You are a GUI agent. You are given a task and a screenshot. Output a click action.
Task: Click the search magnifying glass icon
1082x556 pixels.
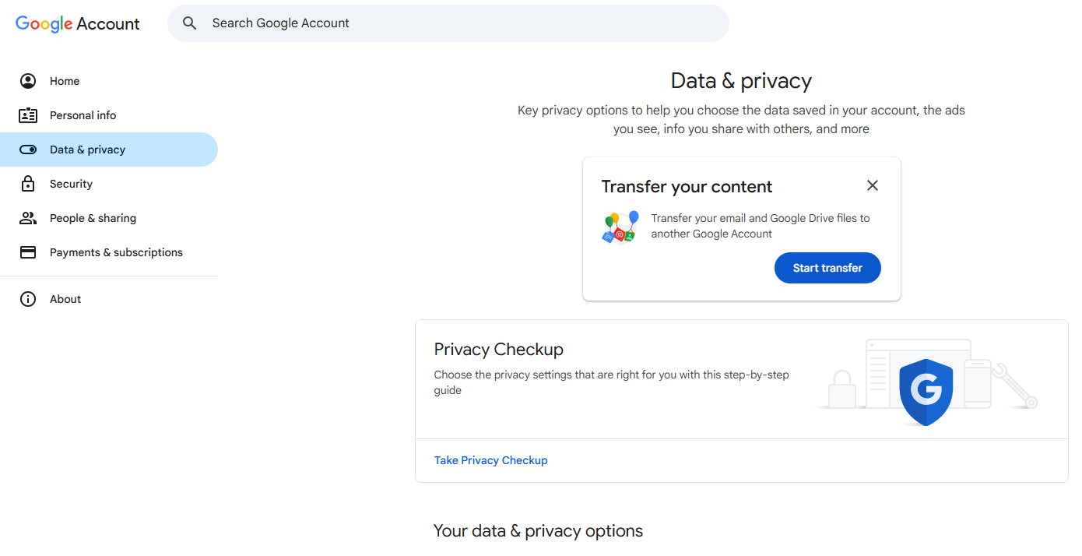189,23
